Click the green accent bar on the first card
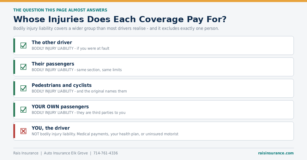 coord(14,45)
